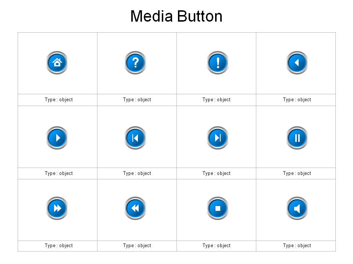This screenshot has height=264, width=353.
Task: Click the fast forward button
Action: coord(57,208)
